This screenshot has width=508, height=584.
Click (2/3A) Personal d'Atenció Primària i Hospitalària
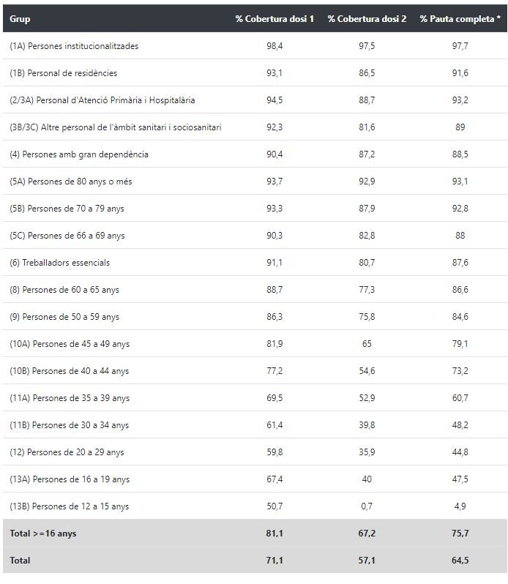(102, 100)
